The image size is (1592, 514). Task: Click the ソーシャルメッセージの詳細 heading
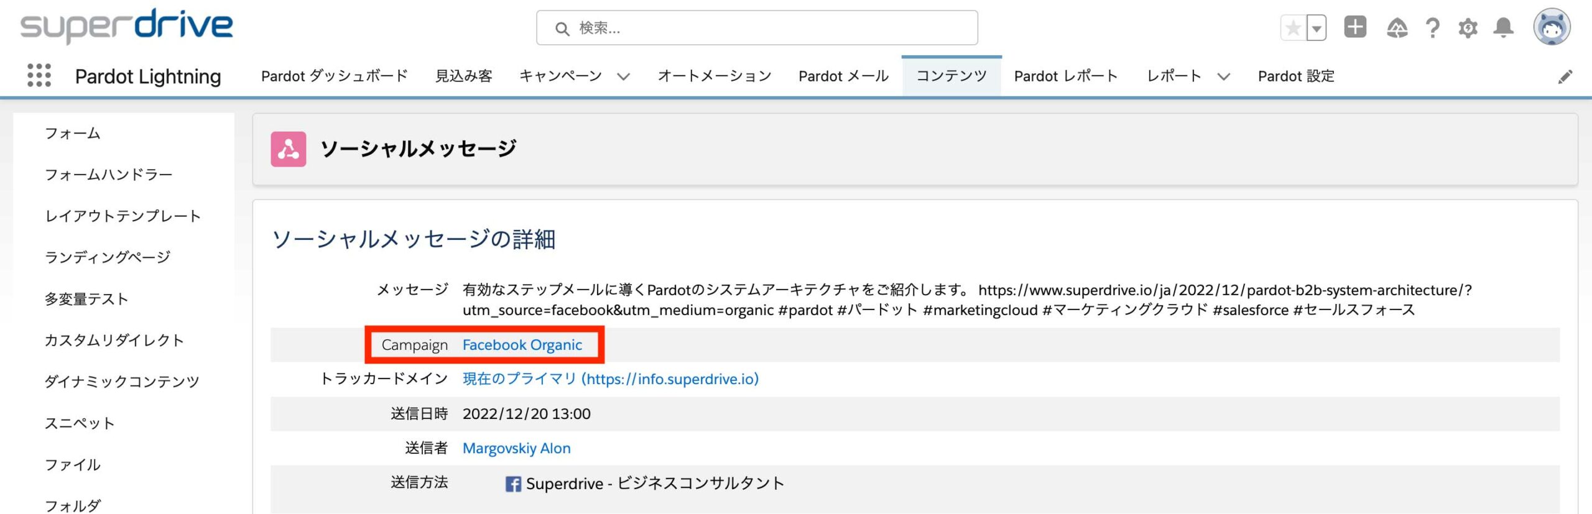(414, 239)
